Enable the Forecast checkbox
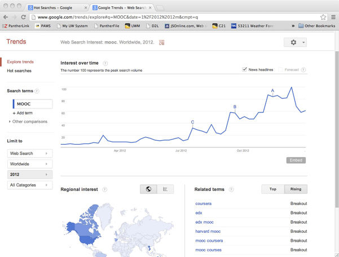Viewport: 339px width, 257px height. 281,70
